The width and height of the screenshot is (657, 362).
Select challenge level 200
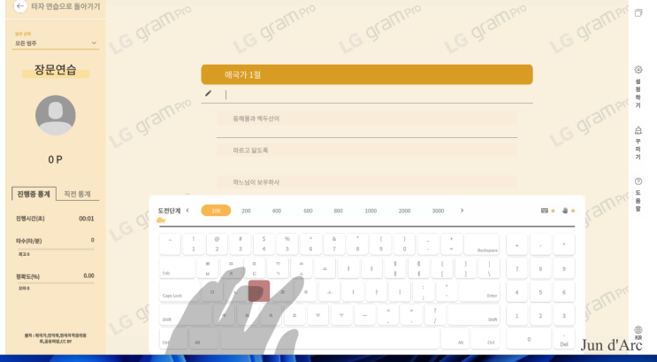pyautogui.click(x=246, y=211)
